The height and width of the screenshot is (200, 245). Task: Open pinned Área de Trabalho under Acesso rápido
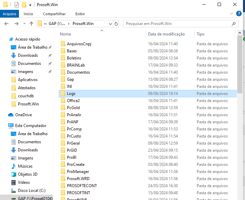tap(32, 47)
